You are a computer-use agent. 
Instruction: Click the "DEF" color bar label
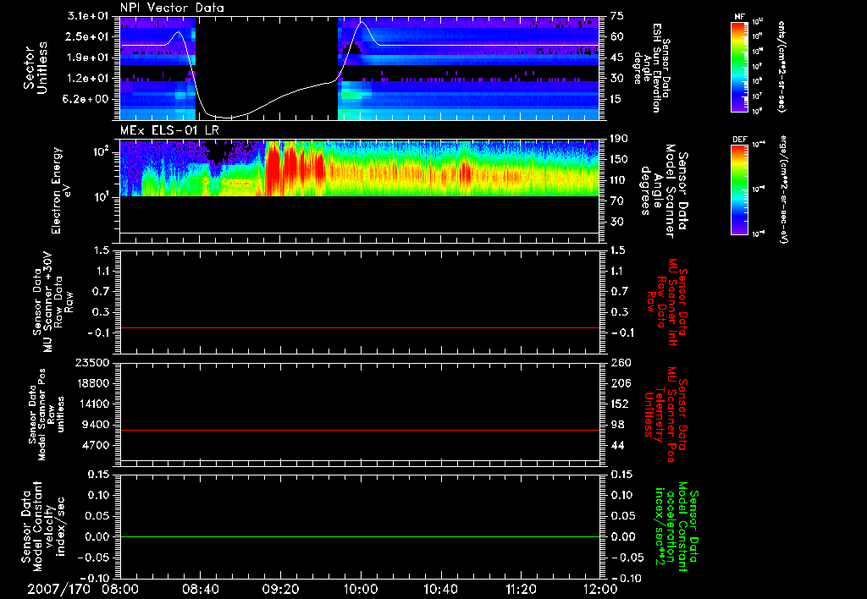point(739,140)
